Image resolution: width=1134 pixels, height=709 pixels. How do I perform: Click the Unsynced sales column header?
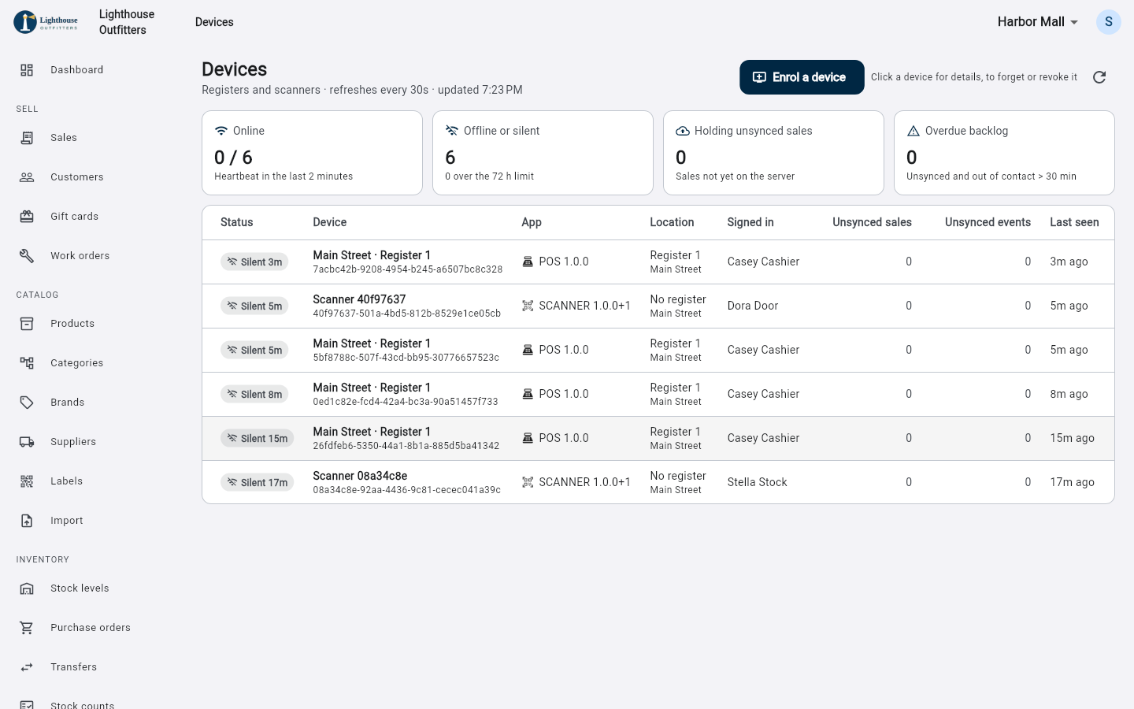[872, 222]
